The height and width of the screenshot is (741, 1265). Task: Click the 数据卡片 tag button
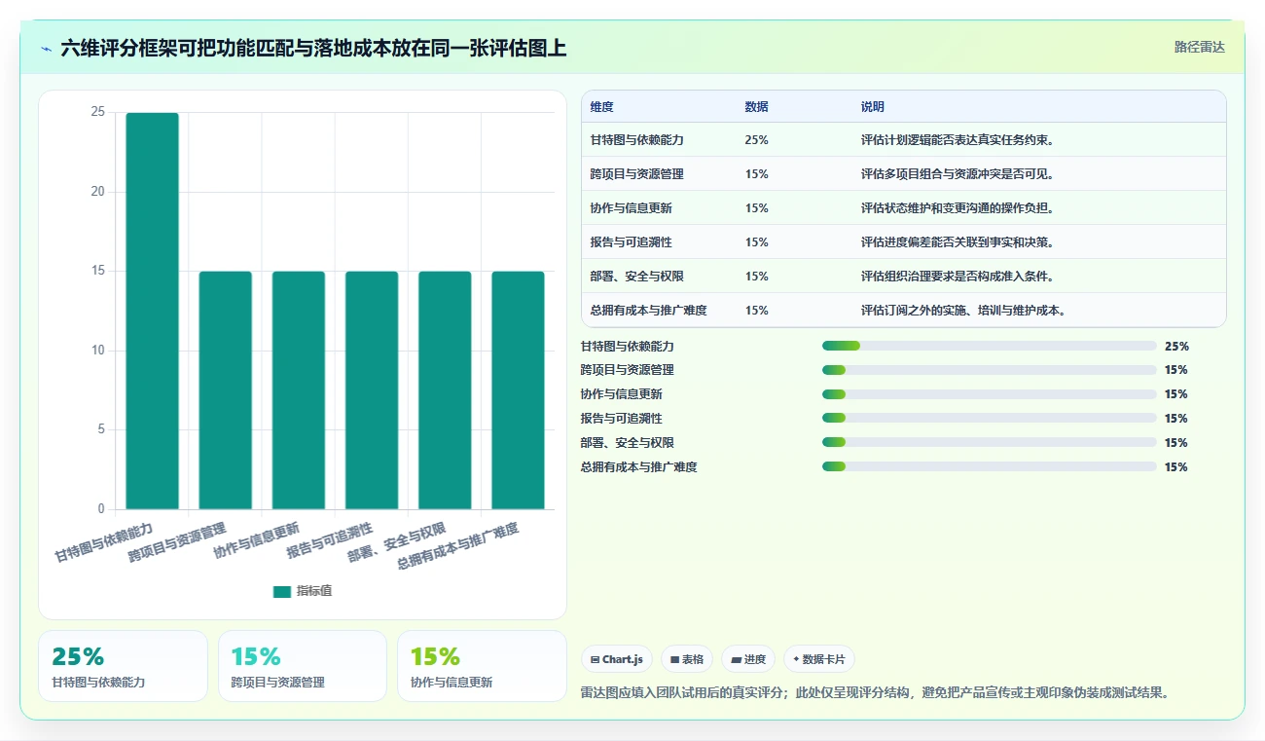pos(819,659)
